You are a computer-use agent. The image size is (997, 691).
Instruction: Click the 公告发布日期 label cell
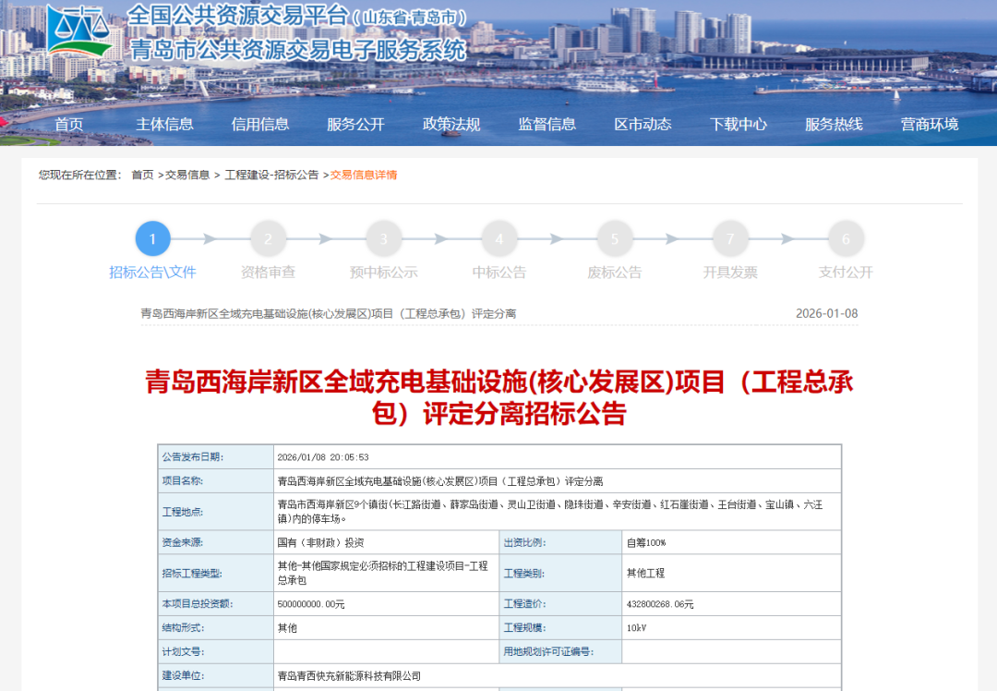(x=215, y=457)
